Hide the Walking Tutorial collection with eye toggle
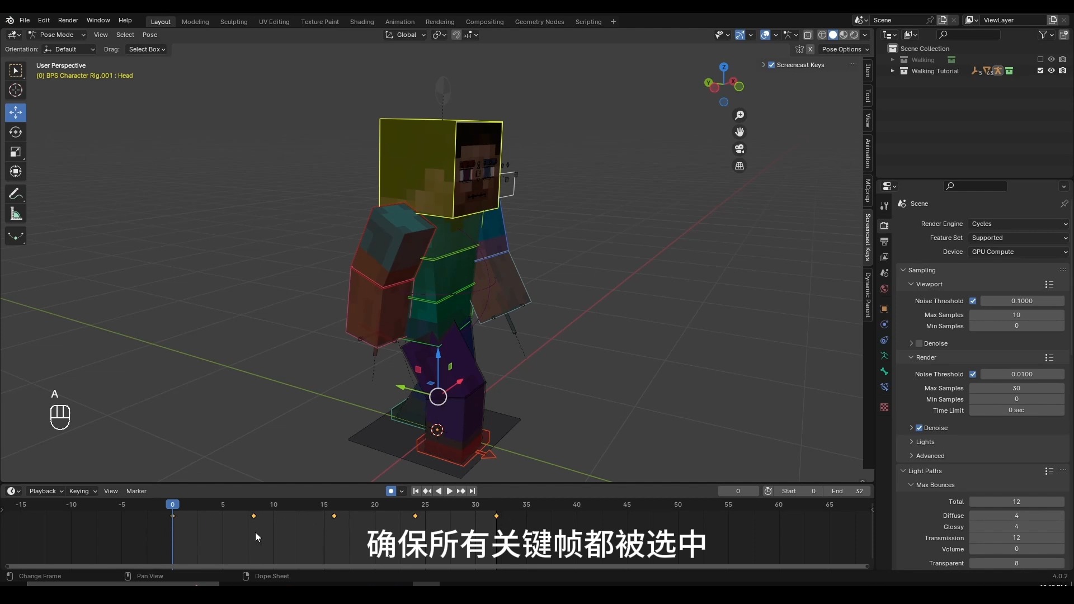Viewport: 1074px width, 604px height. point(1051,70)
